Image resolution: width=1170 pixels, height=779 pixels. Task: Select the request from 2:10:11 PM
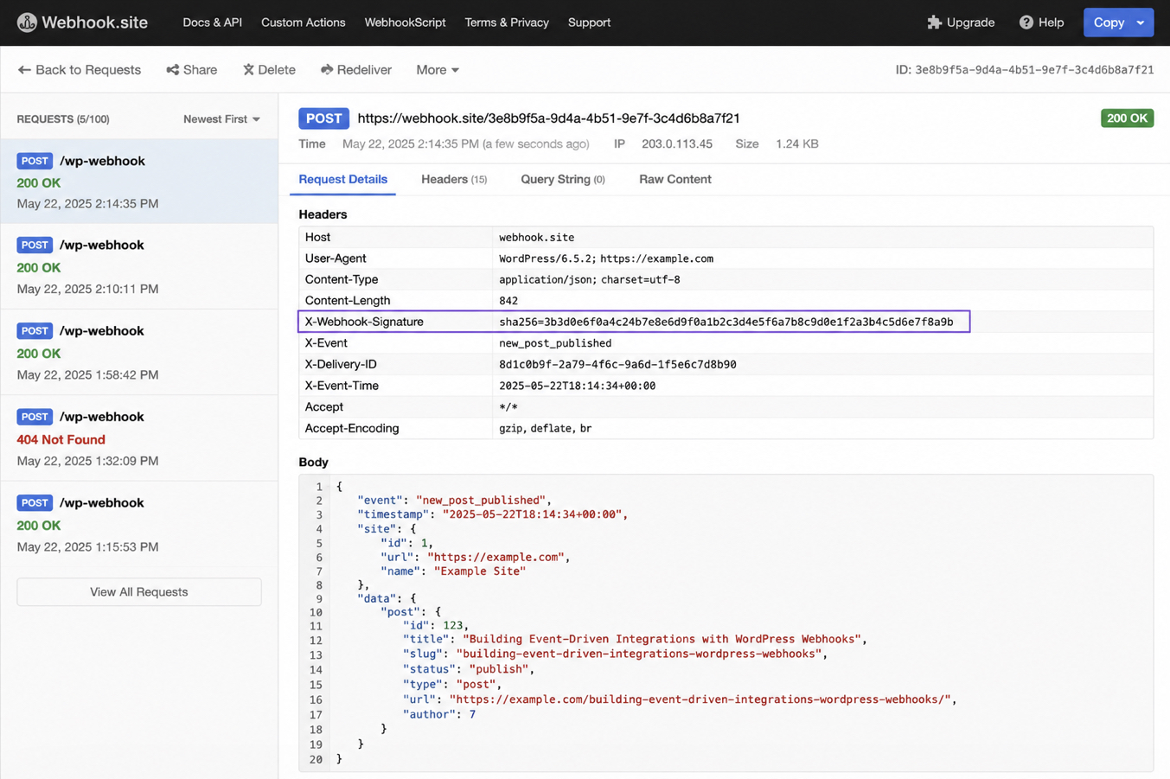(x=139, y=266)
